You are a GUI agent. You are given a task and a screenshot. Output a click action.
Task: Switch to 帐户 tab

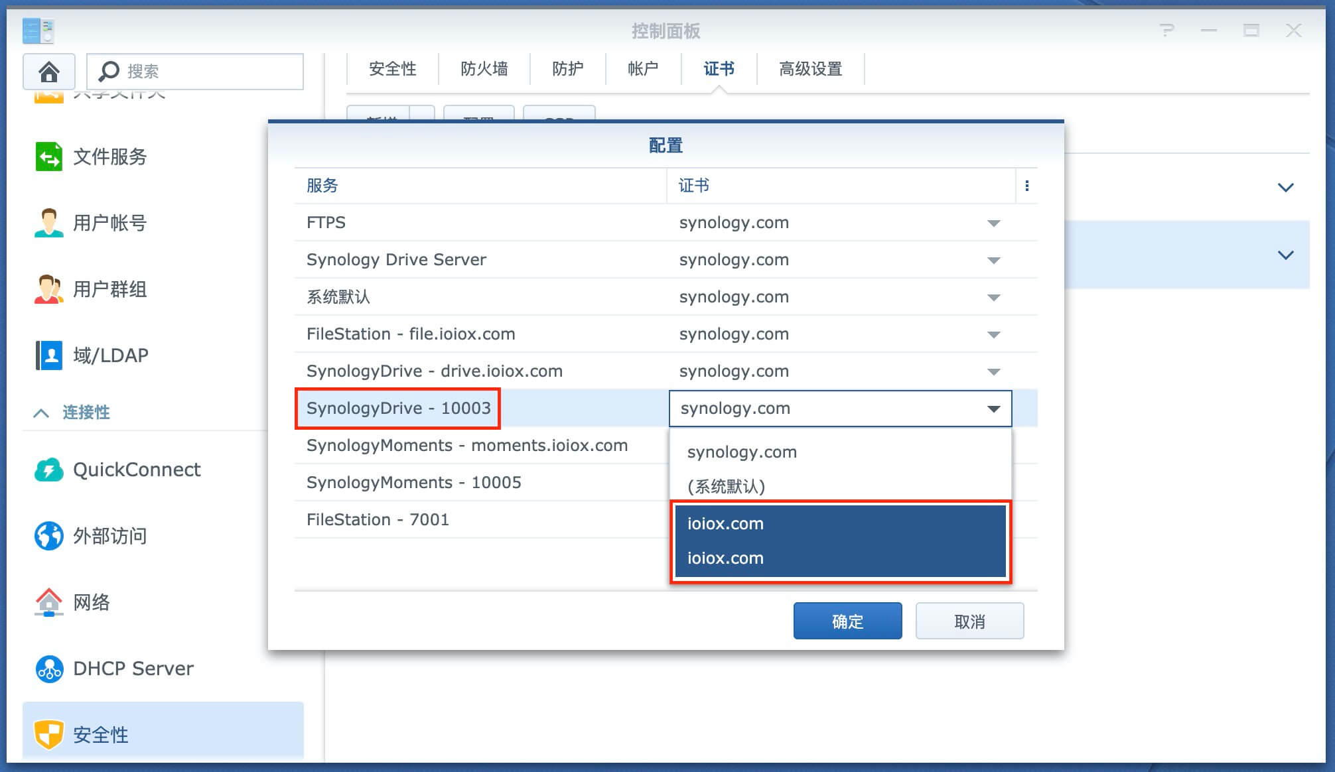pos(643,69)
